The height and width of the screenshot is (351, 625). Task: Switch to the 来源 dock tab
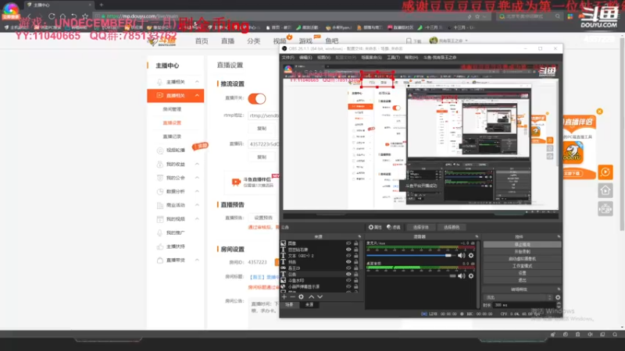(309, 304)
